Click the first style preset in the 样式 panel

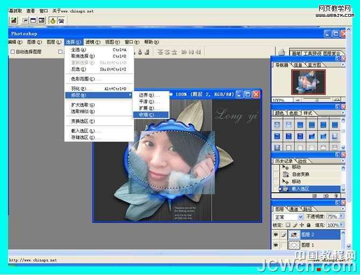[277, 125]
